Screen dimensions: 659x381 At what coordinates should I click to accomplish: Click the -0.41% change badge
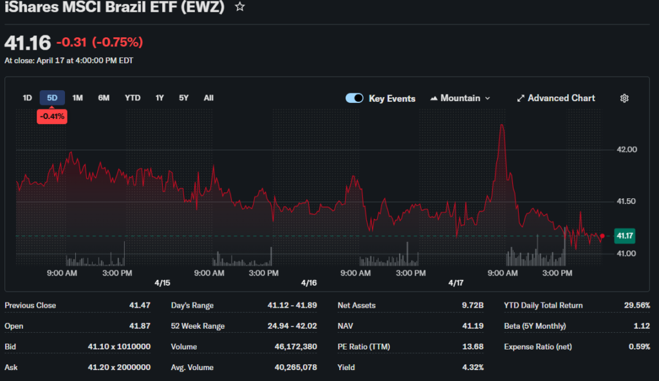(52, 116)
